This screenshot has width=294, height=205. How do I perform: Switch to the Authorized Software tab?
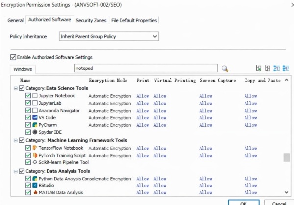coord(49,20)
